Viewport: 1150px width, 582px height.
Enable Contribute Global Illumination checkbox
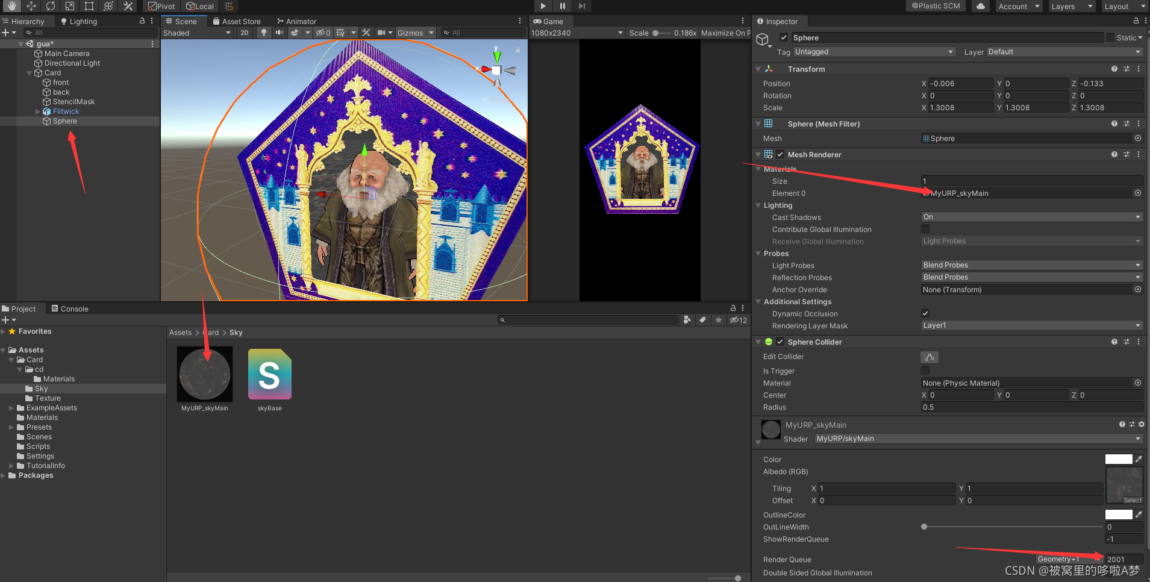pyautogui.click(x=925, y=229)
